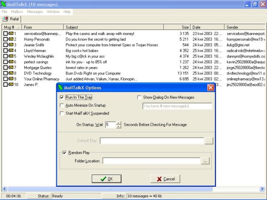
Task: Tick the checkbox for message 10
Action: coord(5,85)
